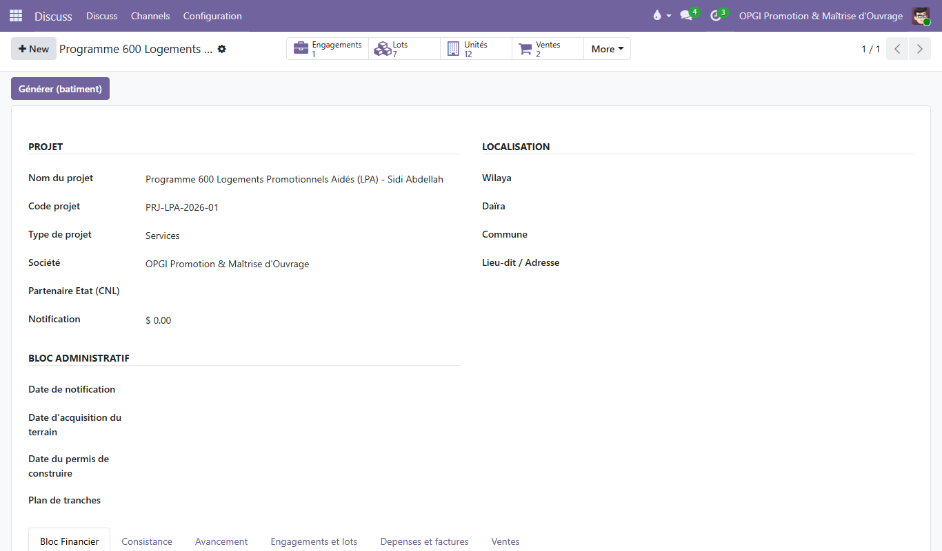This screenshot has height=551, width=942.
Task: Click the debug droplet icon
Action: tap(657, 16)
